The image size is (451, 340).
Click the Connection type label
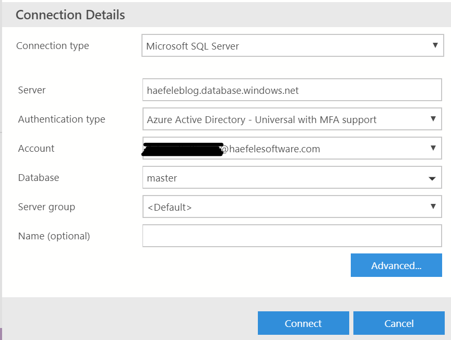pyautogui.click(x=53, y=46)
